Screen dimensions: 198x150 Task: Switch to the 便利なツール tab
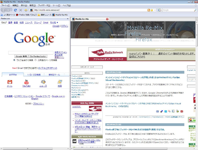point(54,74)
